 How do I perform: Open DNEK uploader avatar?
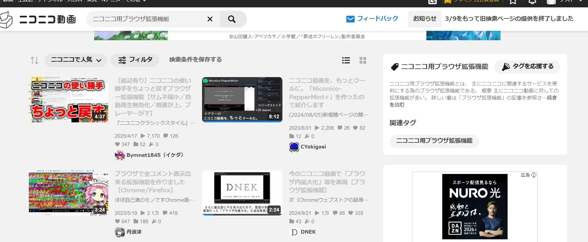pyautogui.click(x=294, y=232)
